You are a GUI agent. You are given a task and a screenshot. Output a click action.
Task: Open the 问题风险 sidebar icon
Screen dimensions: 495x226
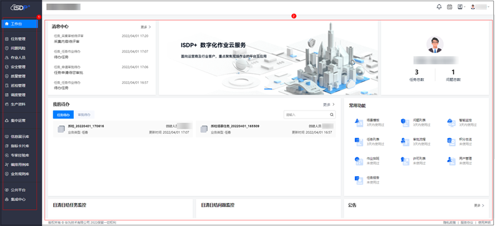pyautogui.click(x=7, y=48)
